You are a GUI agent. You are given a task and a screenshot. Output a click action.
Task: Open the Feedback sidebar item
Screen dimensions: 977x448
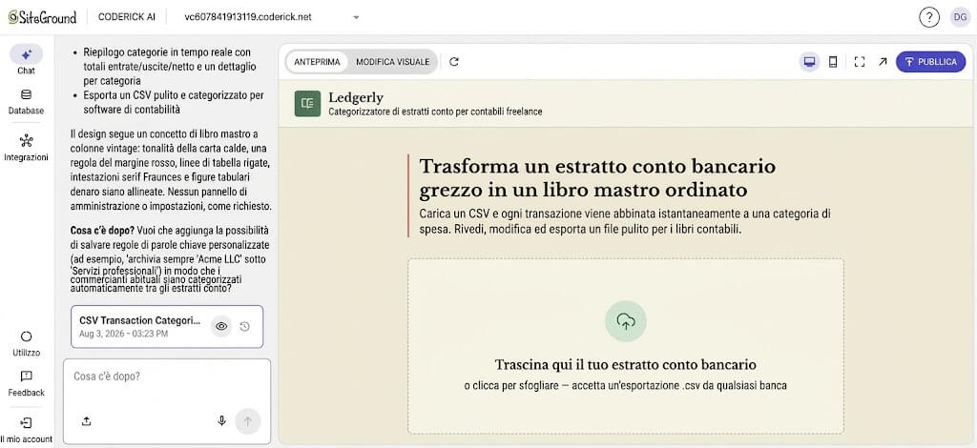tap(26, 384)
